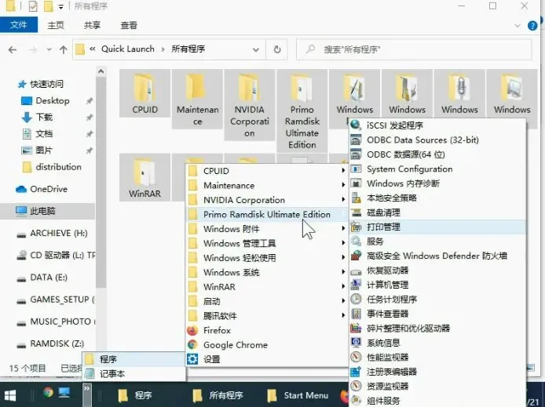Switch to 共享 ribbon tab
This screenshot has width=545, height=407.
[92, 25]
